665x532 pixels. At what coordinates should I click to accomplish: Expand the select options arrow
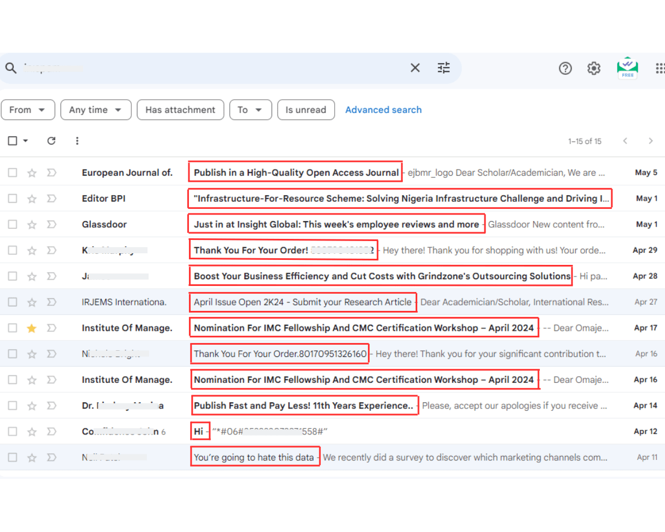[x=25, y=141]
